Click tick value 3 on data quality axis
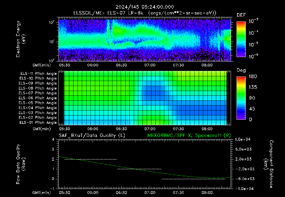 [x=53, y=149]
